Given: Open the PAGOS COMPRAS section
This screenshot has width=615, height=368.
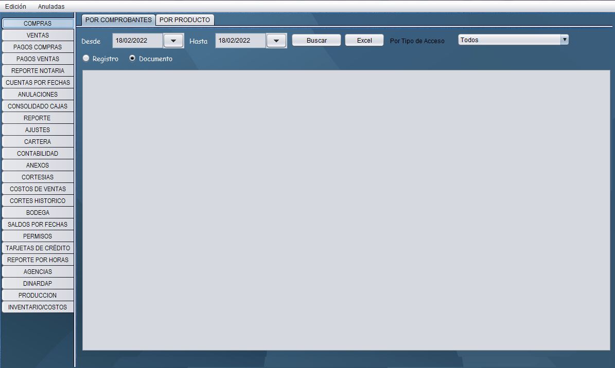Looking at the screenshot, I should (x=38, y=47).
